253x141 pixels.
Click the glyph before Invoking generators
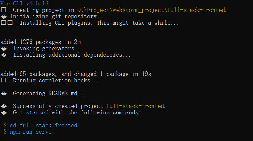pos(4,48)
